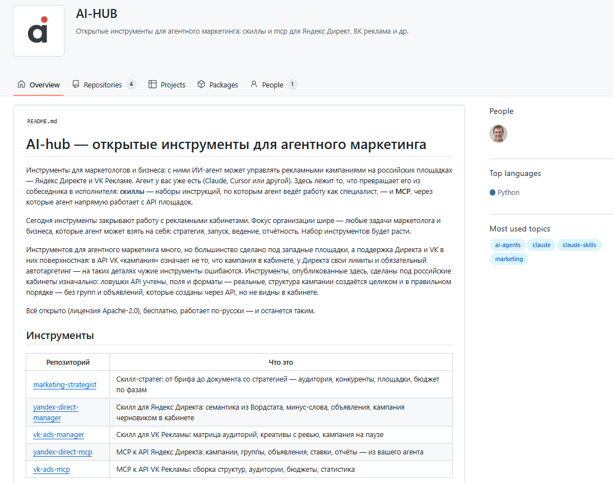Click the description cell 'MCP к API VK Рекламы'
The height and width of the screenshot is (483, 613).
tap(281, 469)
